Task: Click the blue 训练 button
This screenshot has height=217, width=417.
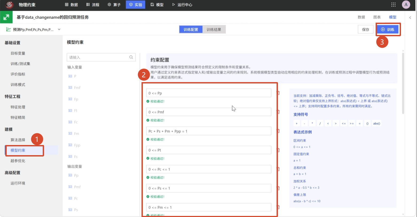Action: [x=388, y=30]
